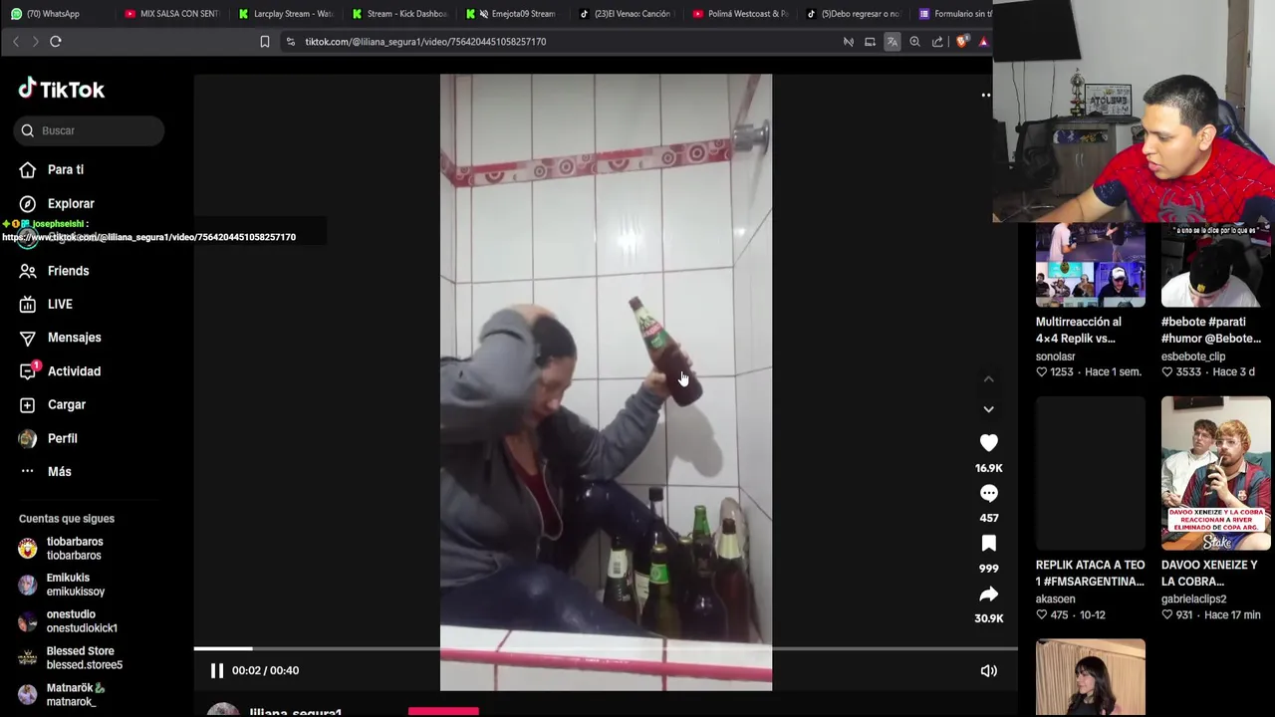The width and height of the screenshot is (1275, 717).
Task: Open the Perfil avatar icon
Action: (28, 438)
